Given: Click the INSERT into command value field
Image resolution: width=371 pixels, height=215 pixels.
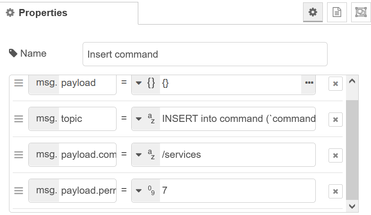Looking at the screenshot, I should [x=238, y=119].
